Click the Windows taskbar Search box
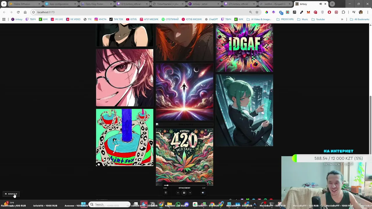The width and height of the screenshot is (372, 209). [110, 204]
